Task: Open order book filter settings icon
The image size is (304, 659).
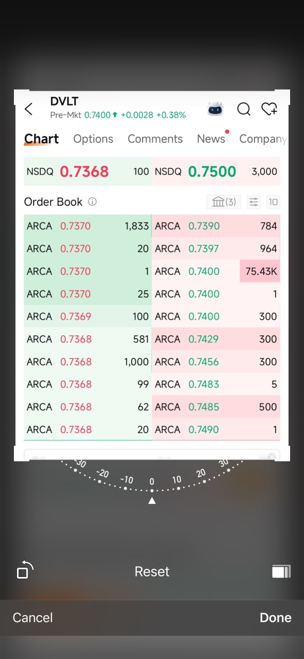Action: 254,202
